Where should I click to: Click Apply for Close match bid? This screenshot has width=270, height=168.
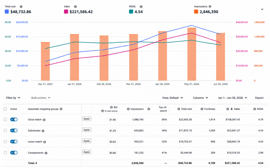[86, 119]
